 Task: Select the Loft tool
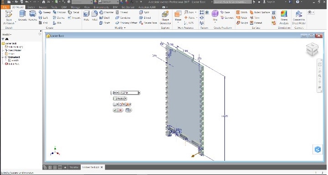click(x=43, y=18)
